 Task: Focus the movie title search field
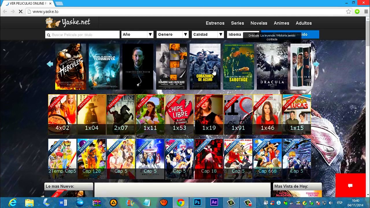(x=82, y=35)
